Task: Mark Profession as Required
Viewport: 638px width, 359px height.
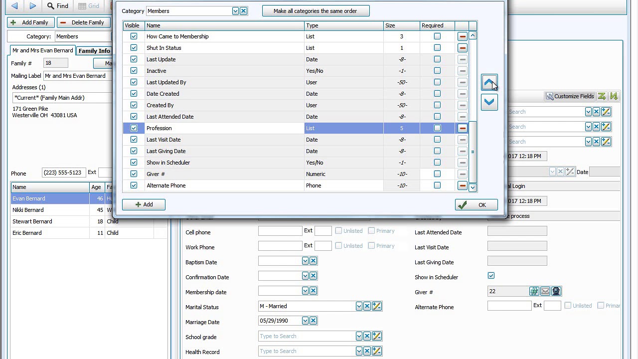Action: [x=437, y=128]
